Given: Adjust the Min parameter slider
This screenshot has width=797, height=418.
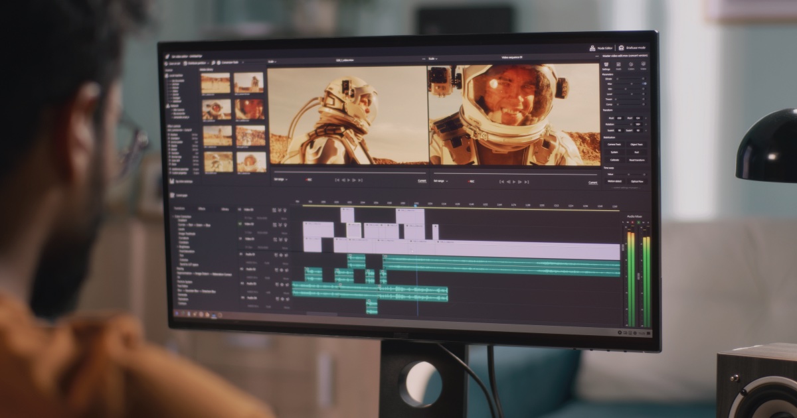Looking at the screenshot, I should [628, 89].
